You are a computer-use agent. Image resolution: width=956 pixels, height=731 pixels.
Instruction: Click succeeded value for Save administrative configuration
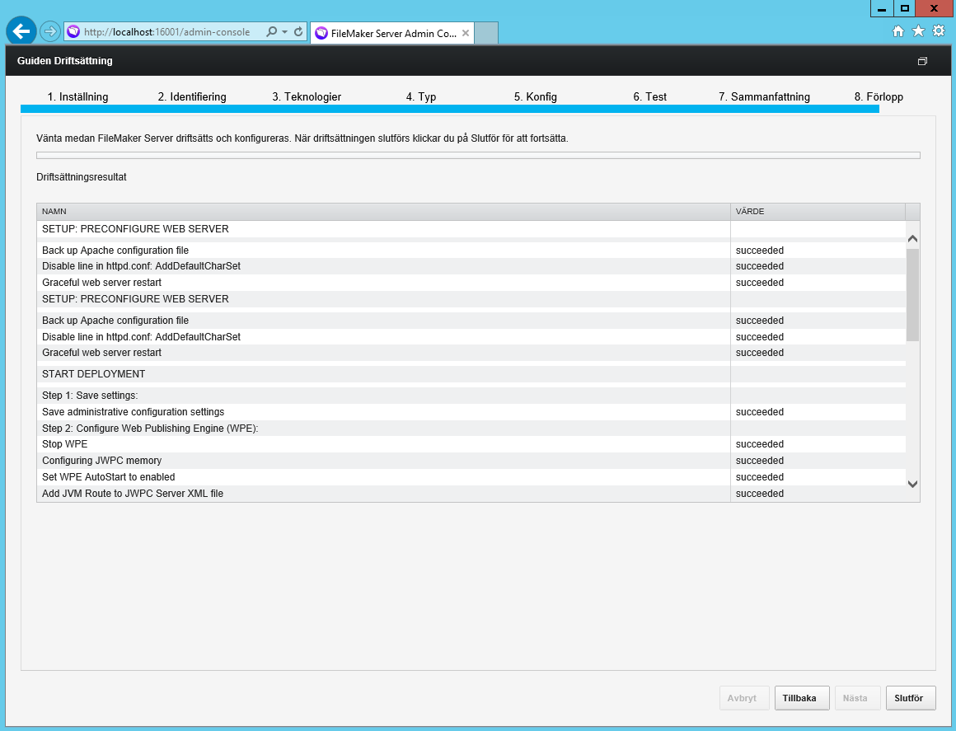coord(760,411)
